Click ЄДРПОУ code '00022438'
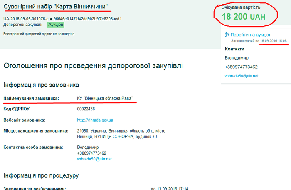 click(86, 109)
